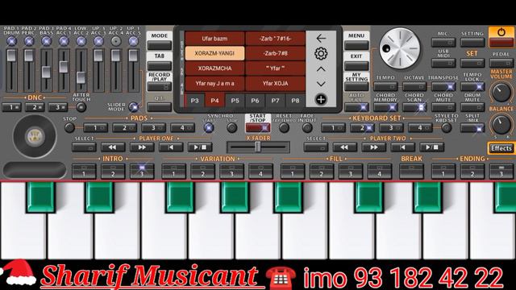Trigger Pad 3 button

153,127
